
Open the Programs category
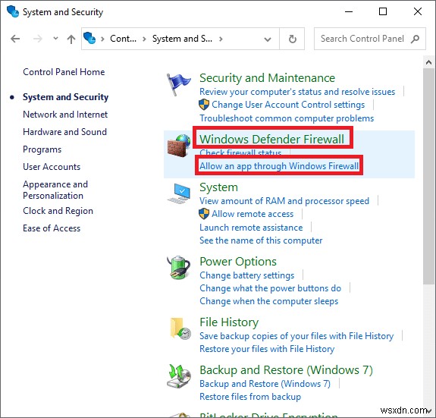[42, 149]
